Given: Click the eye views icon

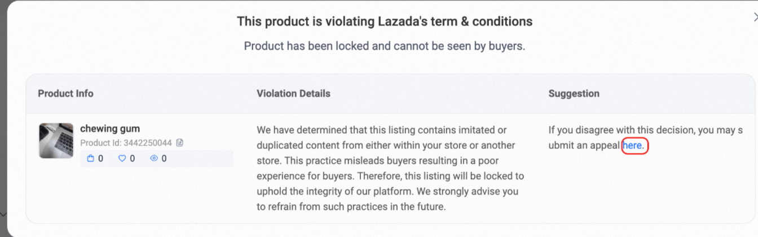Looking at the screenshot, I should click(x=153, y=159).
